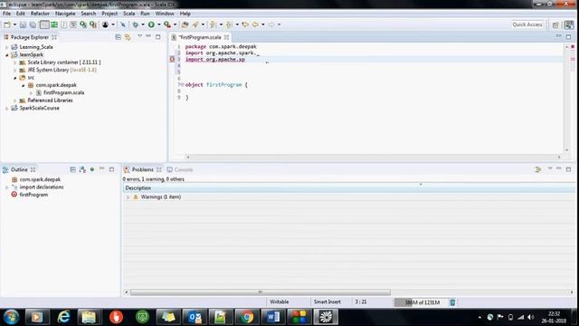Viewport: 579px width, 326px height.
Task: Click the New file toolbar icon
Action: tap(7, 24)
